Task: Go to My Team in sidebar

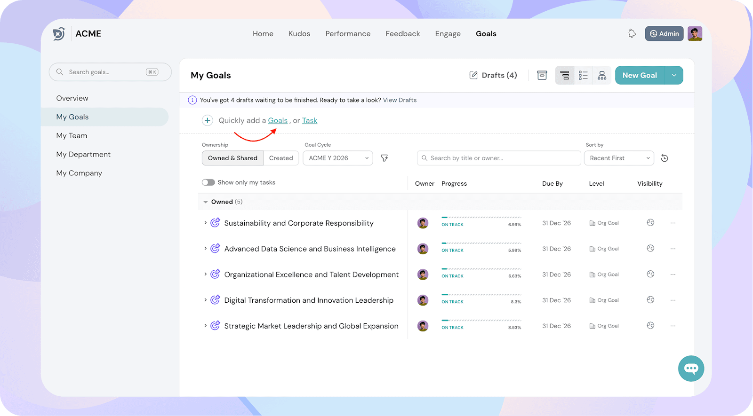Action: pyautogui.click(x=72, y=136)
